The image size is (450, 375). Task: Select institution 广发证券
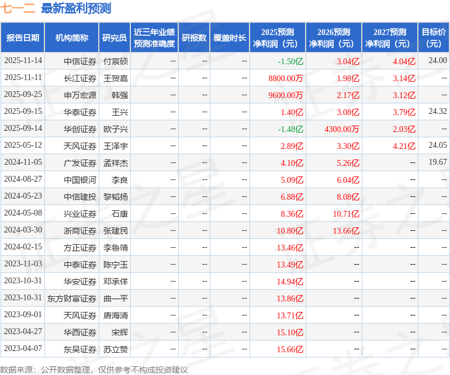click(80, 163)
